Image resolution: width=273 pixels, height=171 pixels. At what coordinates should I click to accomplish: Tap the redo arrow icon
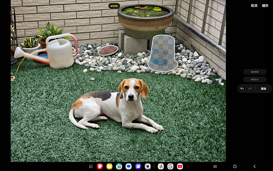pos(250,89)
